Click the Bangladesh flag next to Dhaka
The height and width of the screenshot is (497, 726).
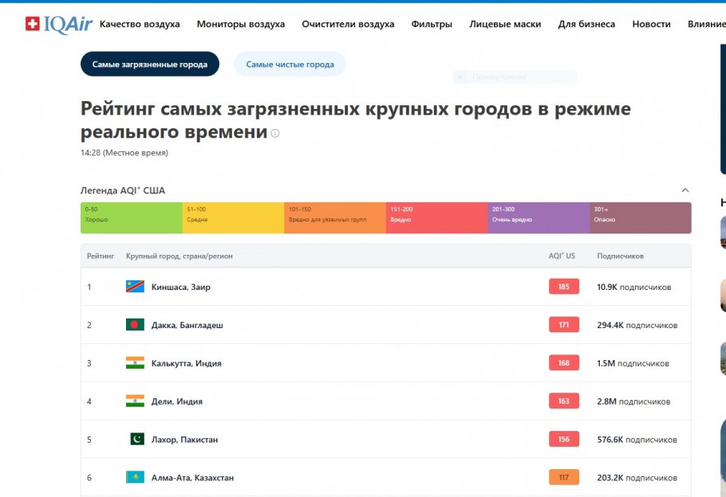tap(135, 325)
